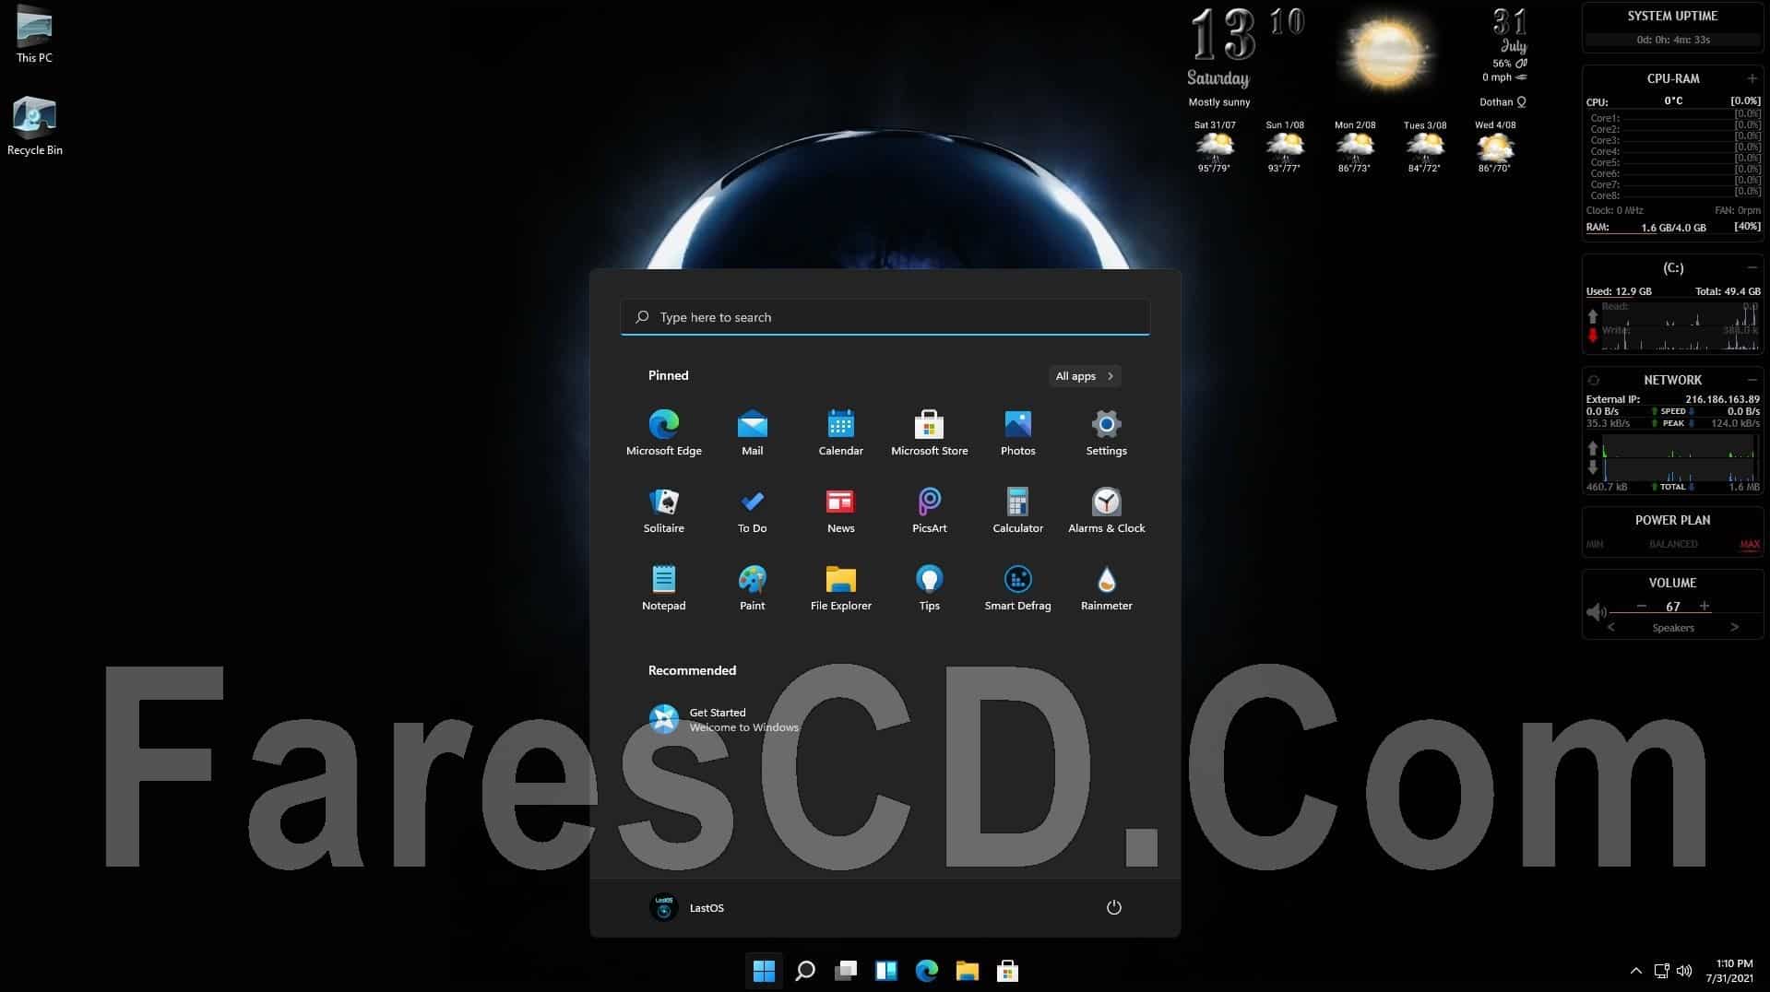The width and height of the screenshot is (1770, 992).
Task: Open the Paint app
Action: click(x=752, y=587)
